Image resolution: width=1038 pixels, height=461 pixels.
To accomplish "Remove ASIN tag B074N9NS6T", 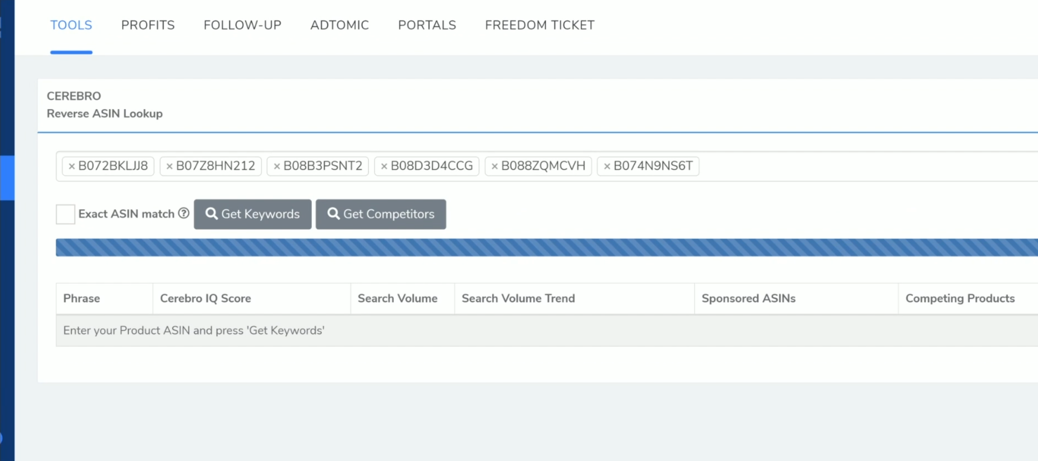I will [607, 166].
